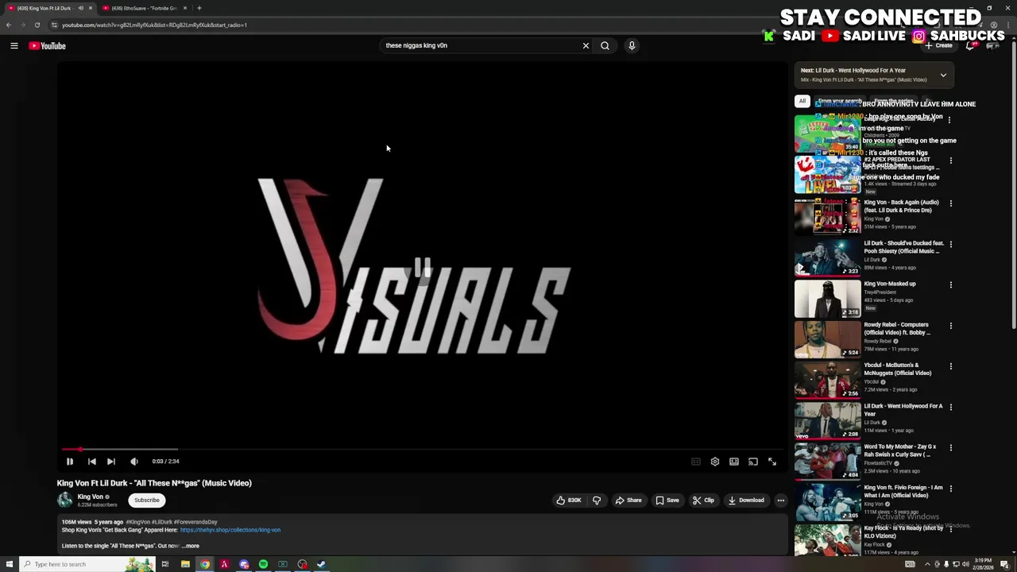
Task: Open Lil Durk Should've Ducked thumbnail
Action: (827, 257)
